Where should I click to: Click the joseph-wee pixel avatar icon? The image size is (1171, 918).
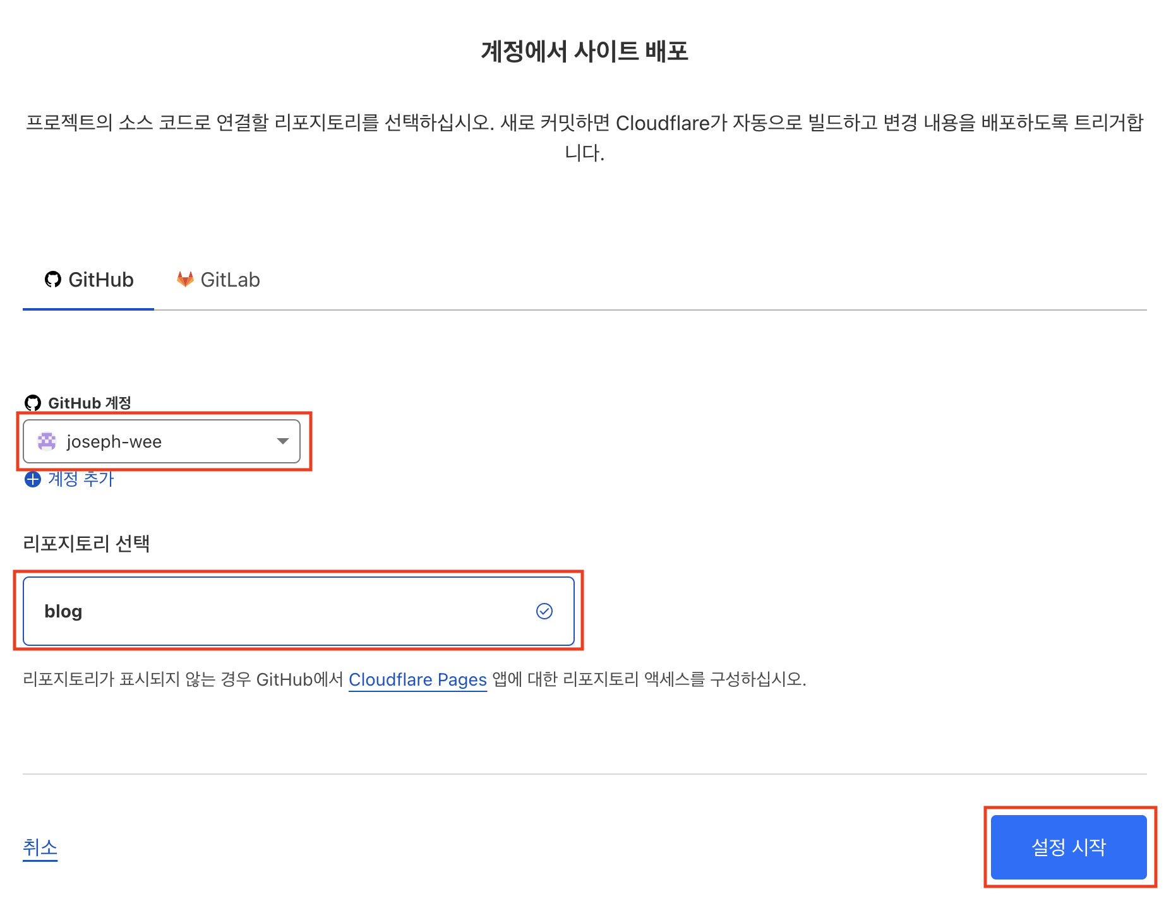tap(47, 441)
